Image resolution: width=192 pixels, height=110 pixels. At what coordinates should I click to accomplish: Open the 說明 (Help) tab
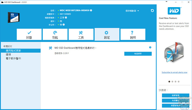pos(133,34)
